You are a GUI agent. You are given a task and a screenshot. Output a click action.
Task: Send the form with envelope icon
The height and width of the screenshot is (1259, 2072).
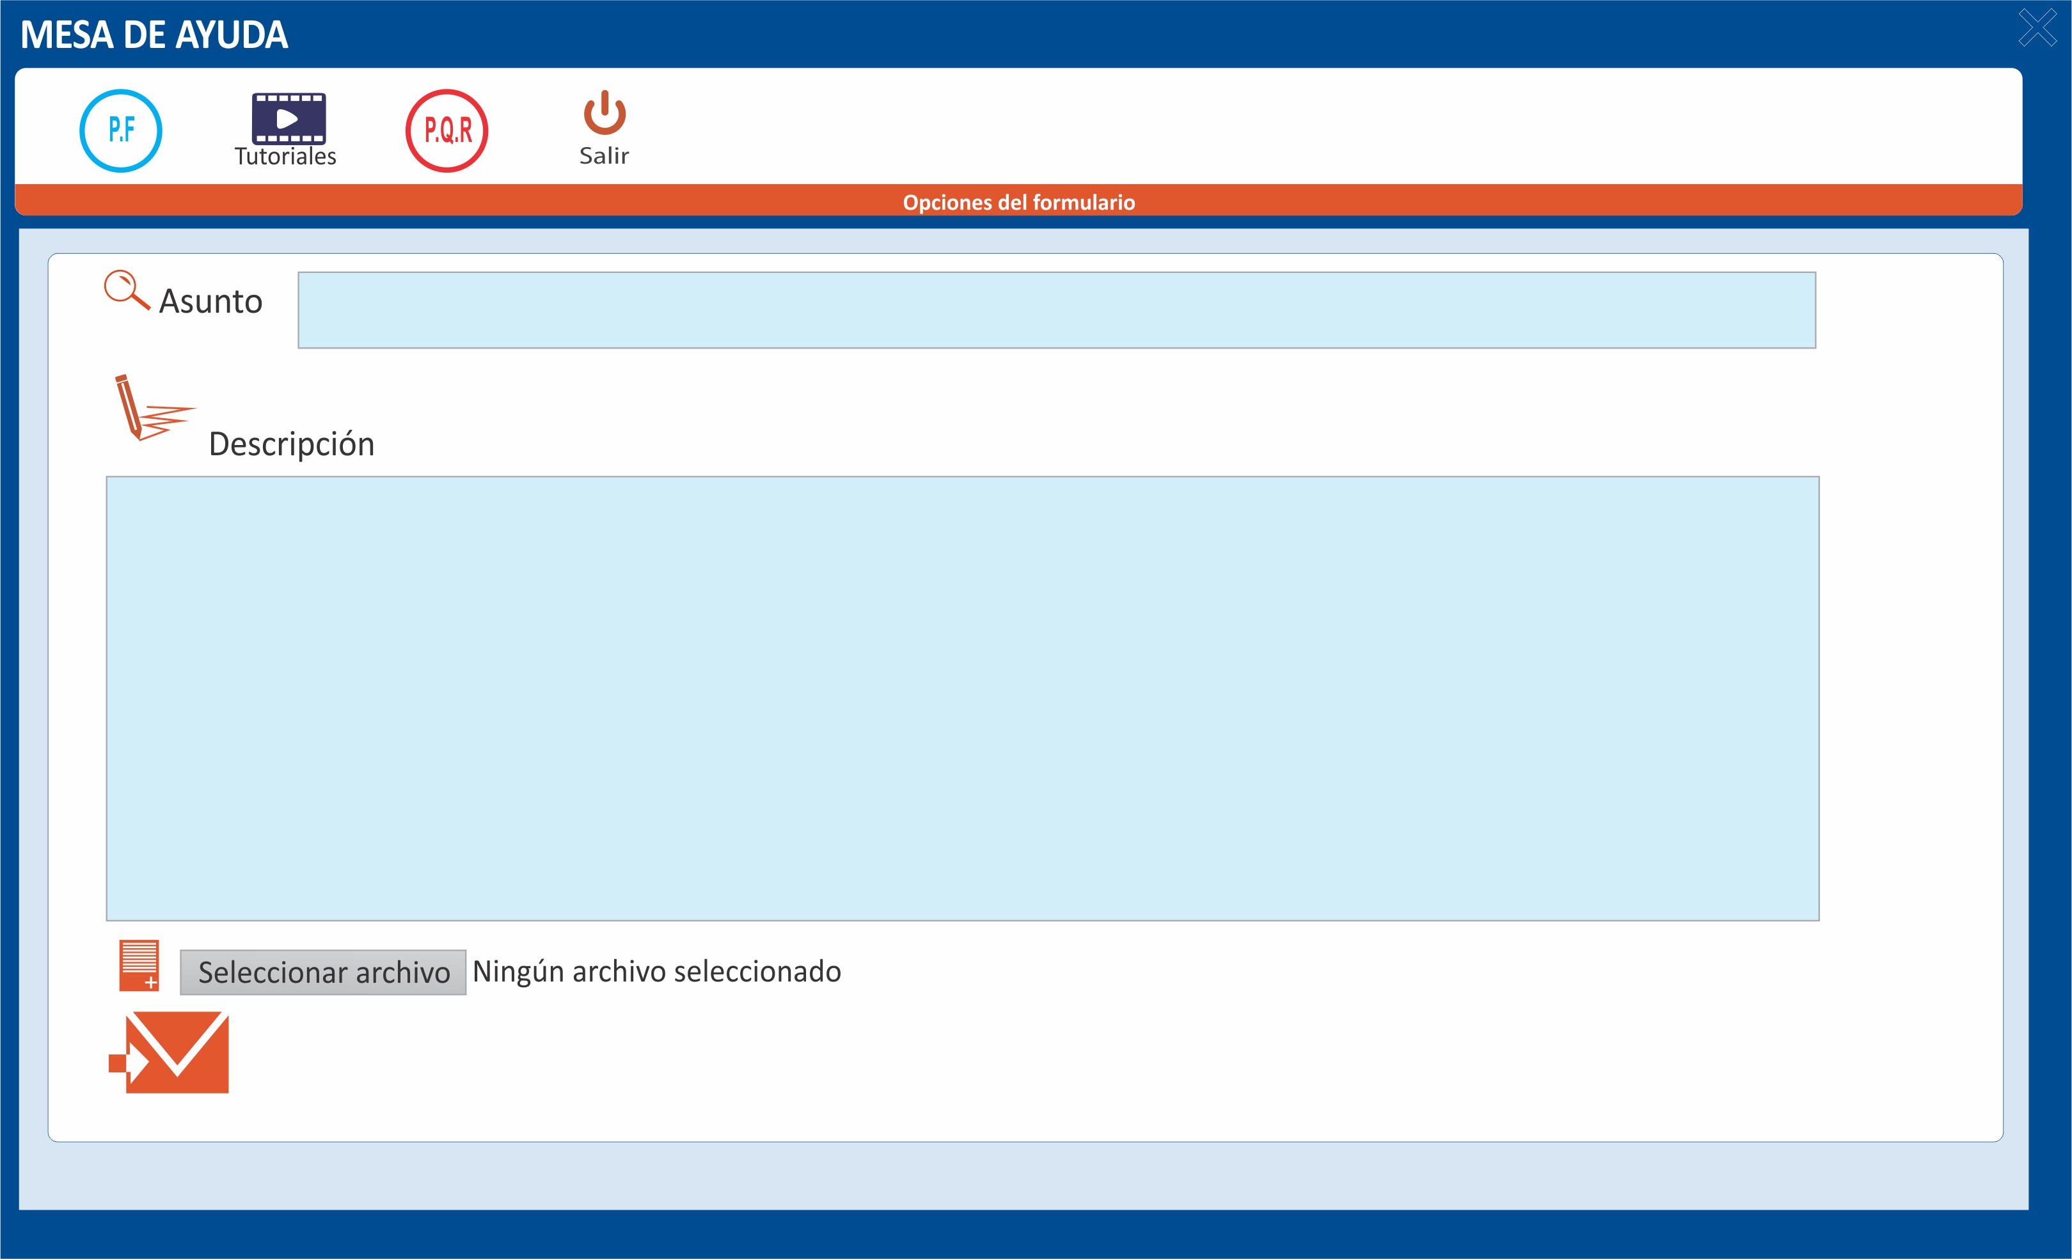tap(178, 1052)
